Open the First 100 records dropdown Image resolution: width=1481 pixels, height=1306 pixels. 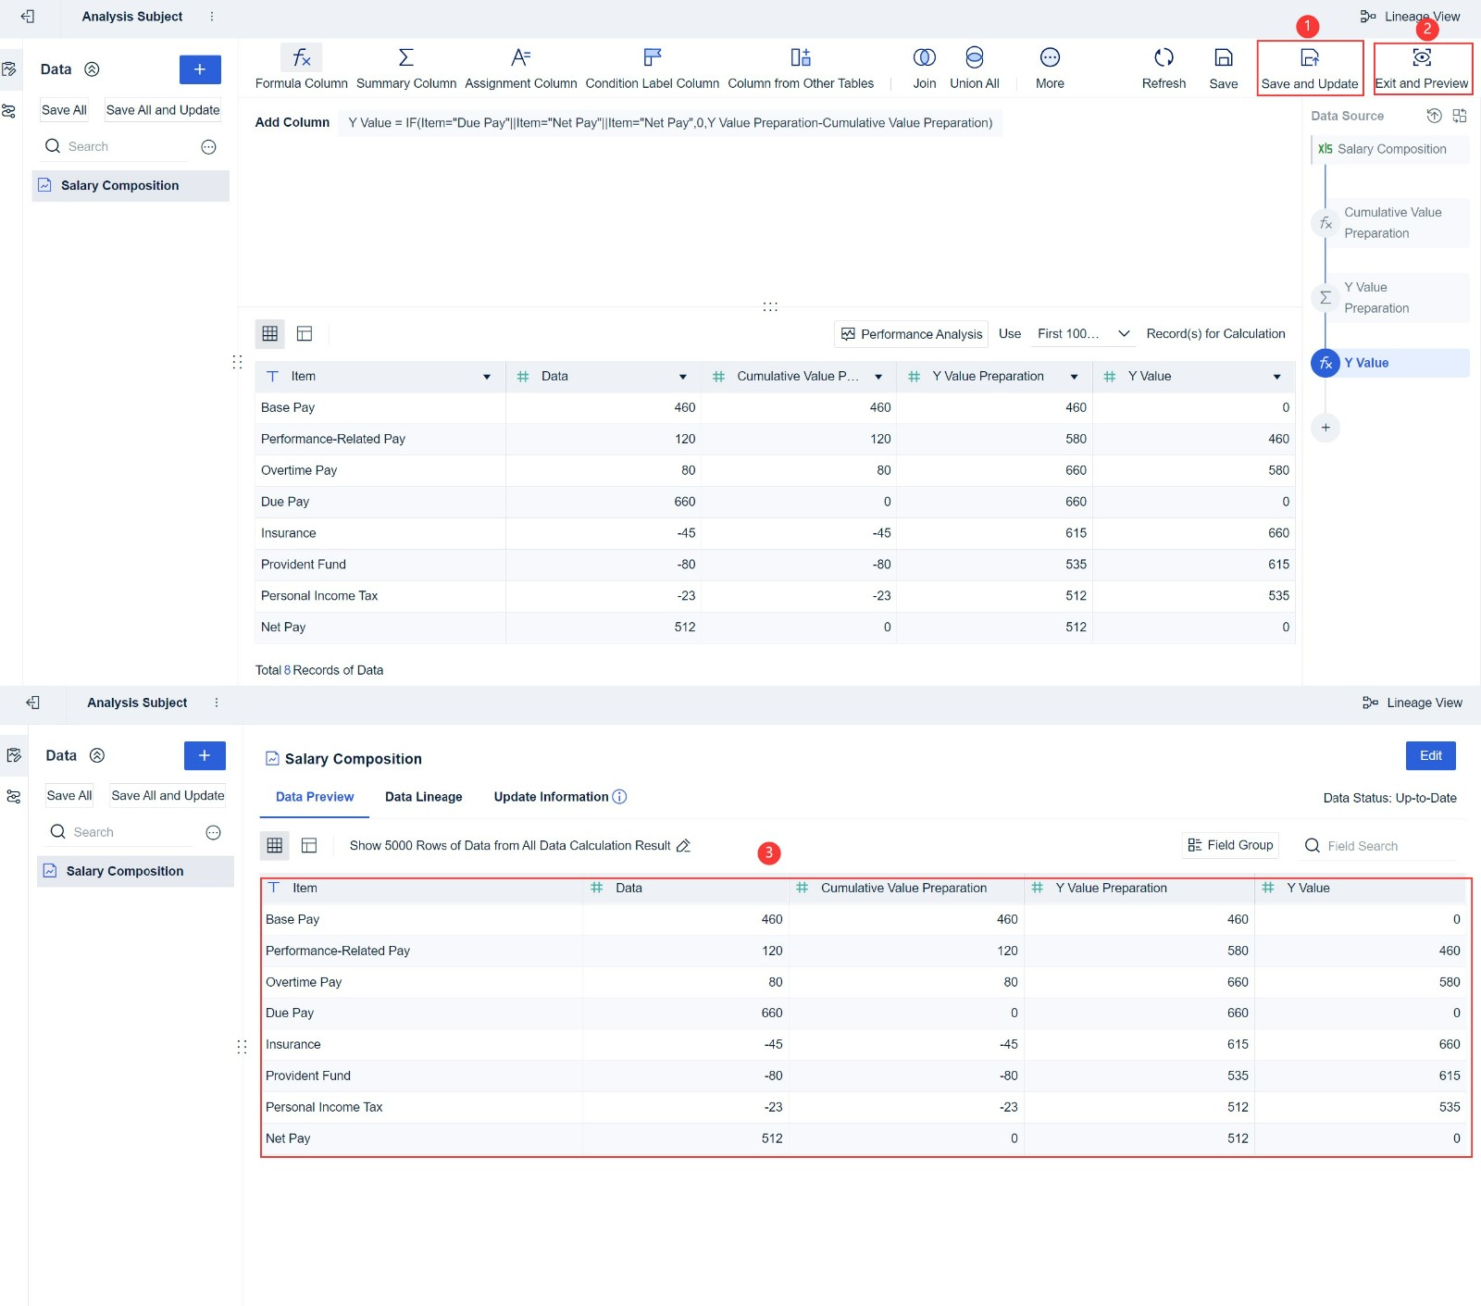pyautogui.click(x=1081, y=334)
